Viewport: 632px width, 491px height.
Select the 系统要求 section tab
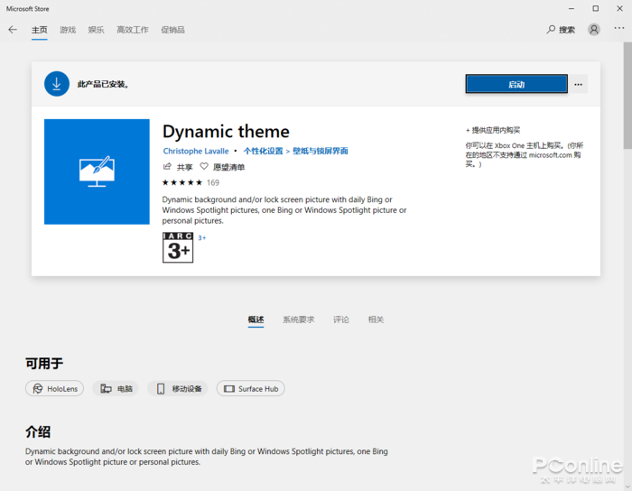click(x=298, y=320)
